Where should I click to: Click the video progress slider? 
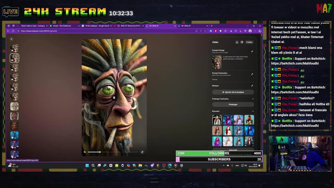[113, 152]
